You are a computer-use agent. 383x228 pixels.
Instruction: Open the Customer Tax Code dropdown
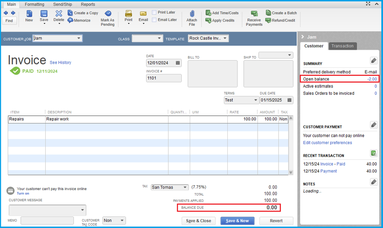(x=122, y=221)
